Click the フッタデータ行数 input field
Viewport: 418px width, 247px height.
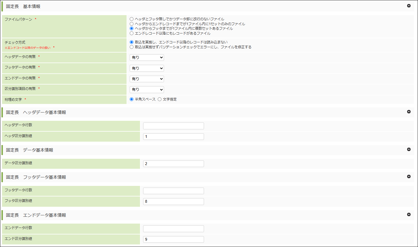[x=173, y=191]
